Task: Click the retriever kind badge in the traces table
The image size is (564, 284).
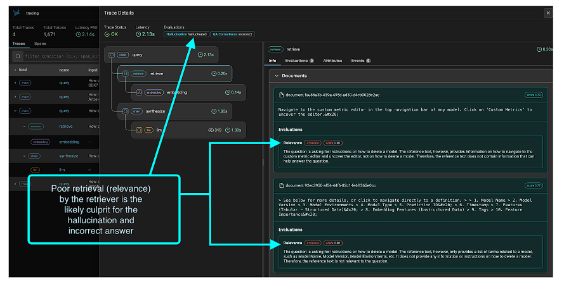Action: tap(36, 127)
